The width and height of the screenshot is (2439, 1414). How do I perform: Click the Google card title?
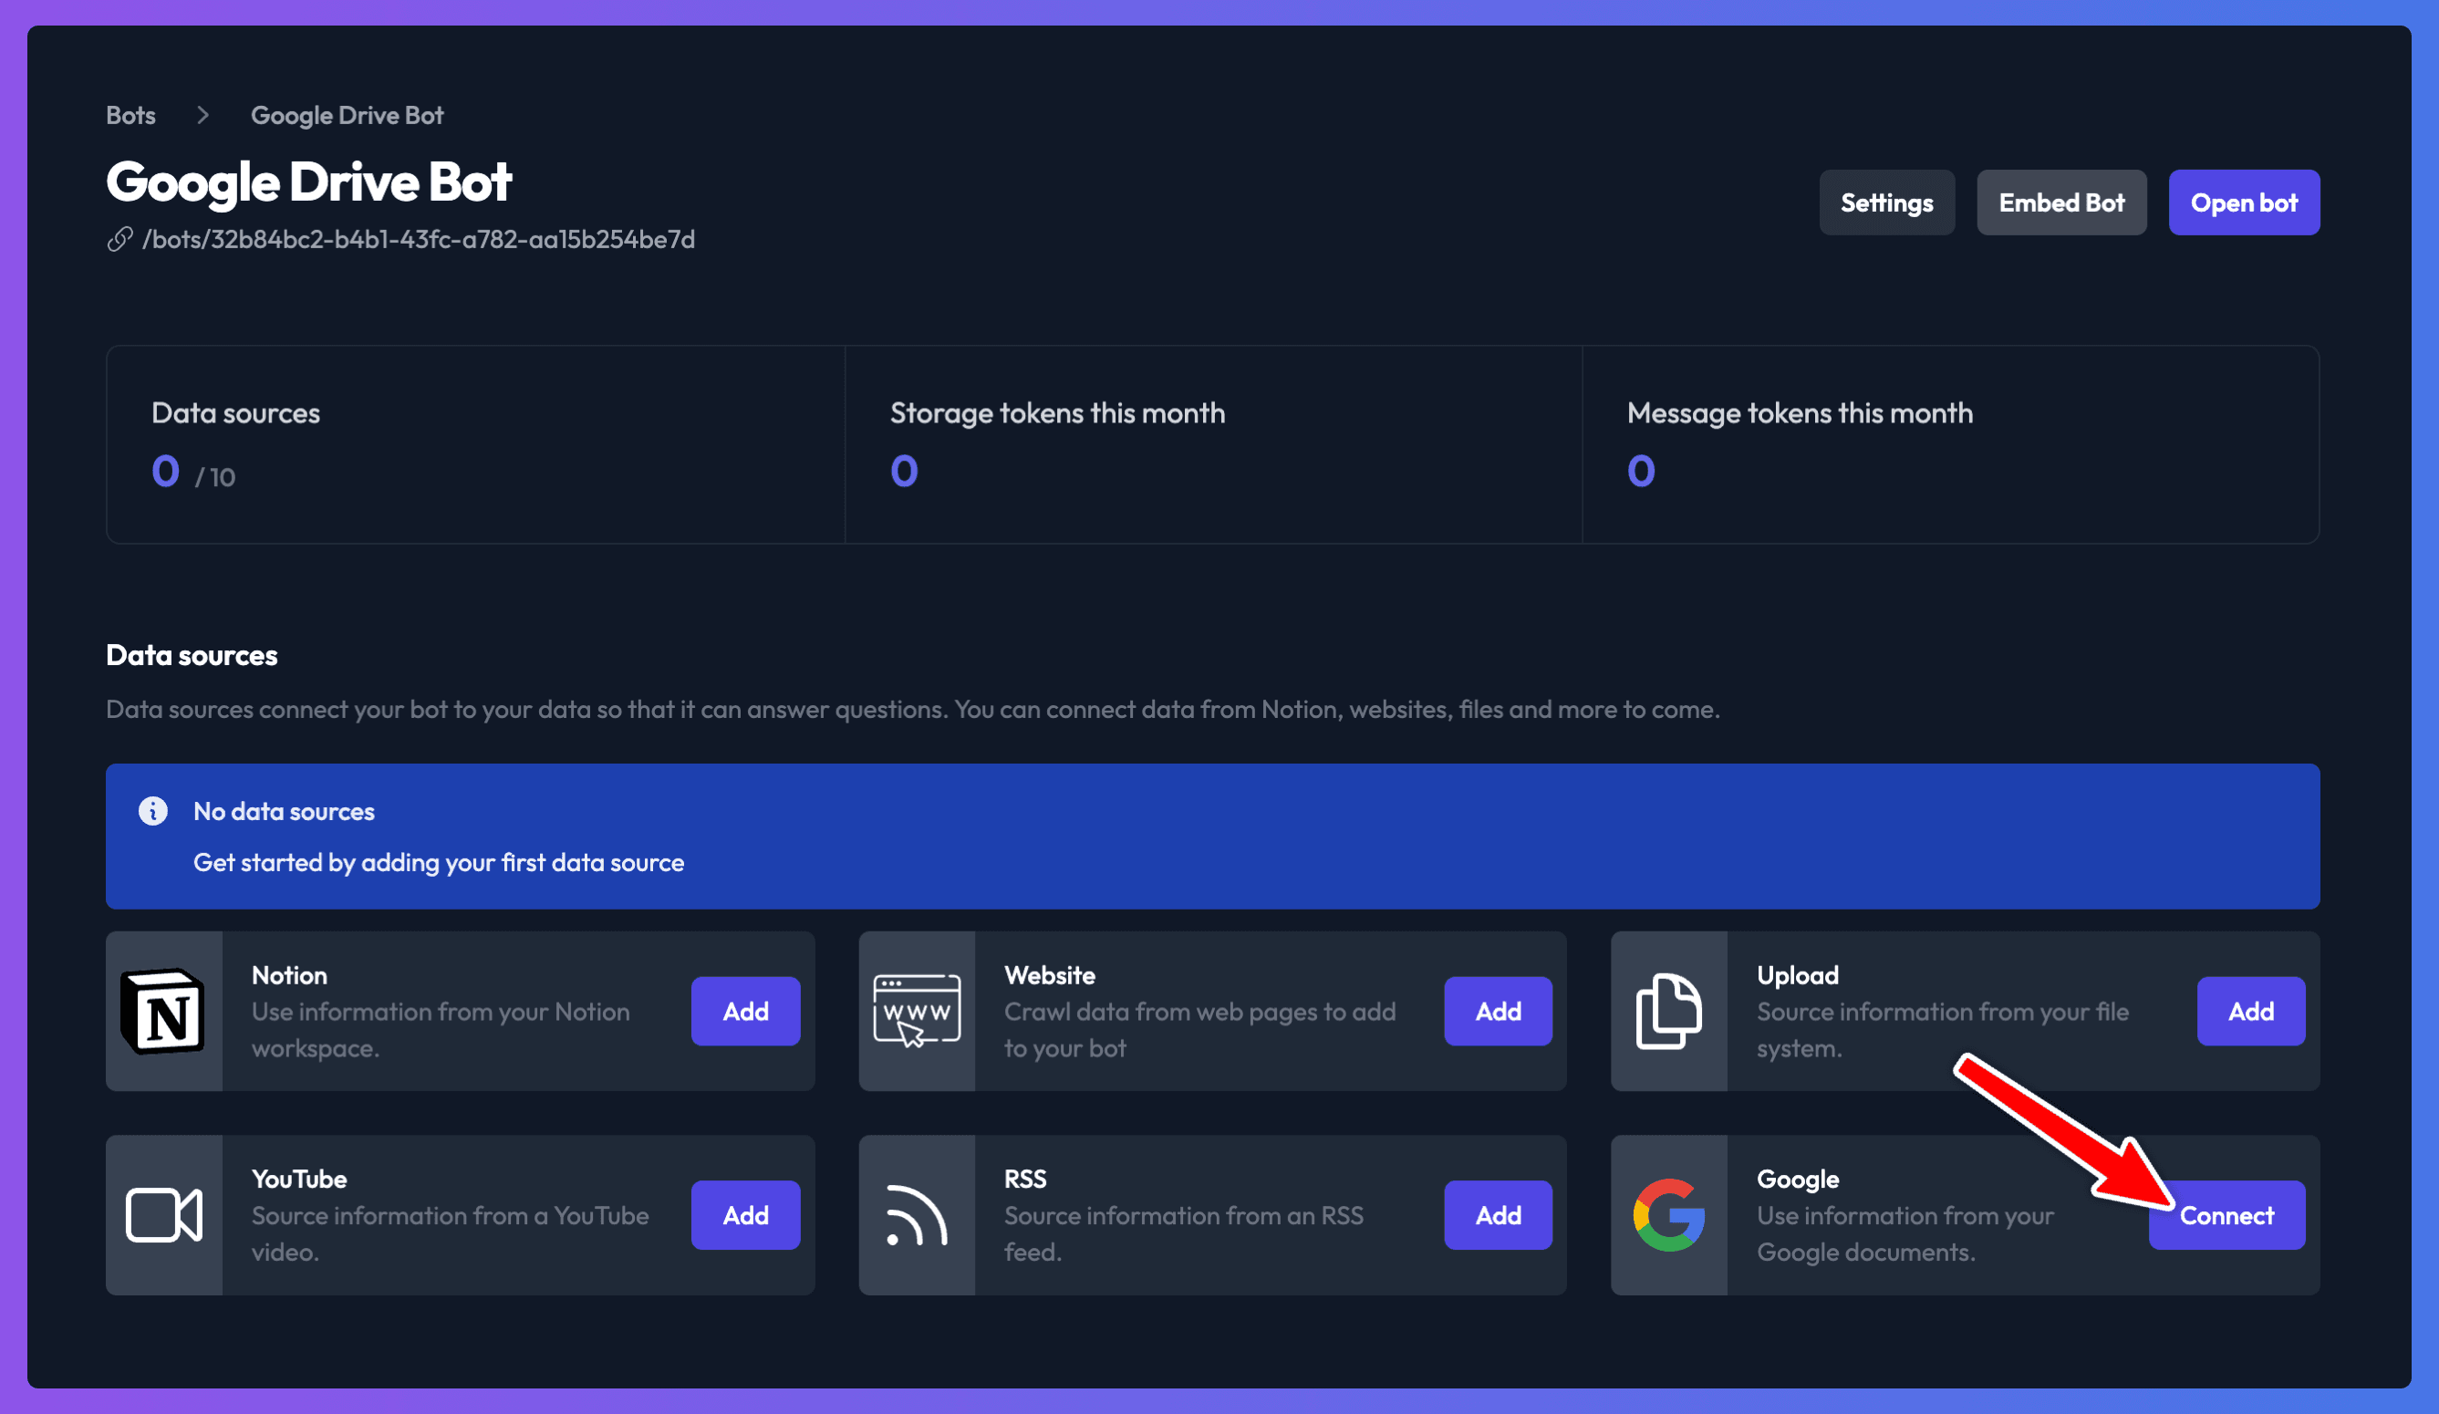click(x=1797, y=1179)
